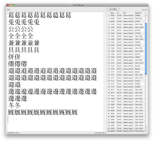
Task: Select row 23 with CID+13748
Action: (126, 63)
